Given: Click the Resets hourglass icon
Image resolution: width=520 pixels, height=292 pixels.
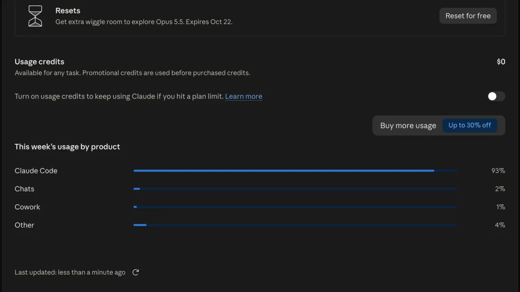Looking at the screenshot, I should [35, 16].
